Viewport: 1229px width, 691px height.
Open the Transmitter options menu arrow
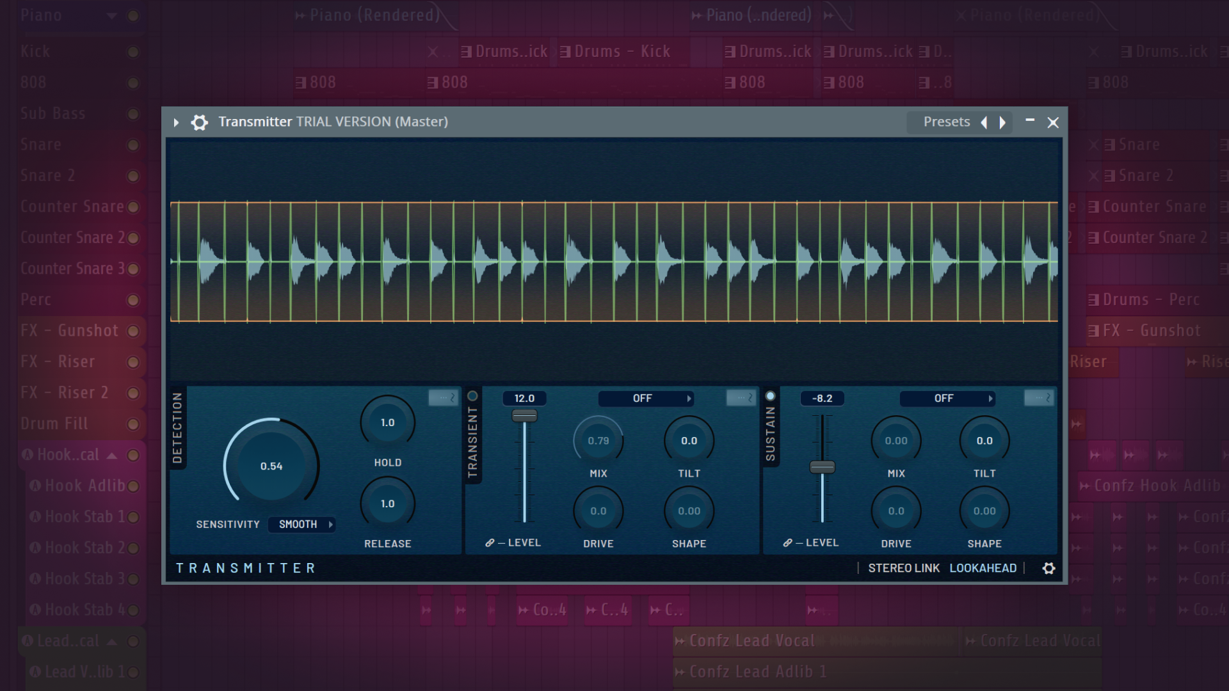click(x=176, y=122)
